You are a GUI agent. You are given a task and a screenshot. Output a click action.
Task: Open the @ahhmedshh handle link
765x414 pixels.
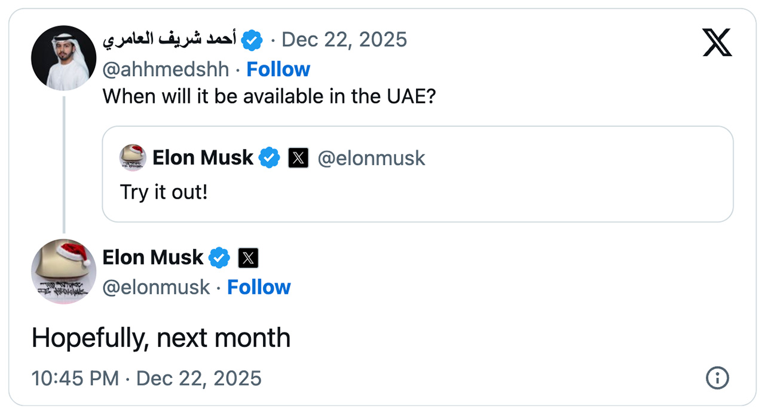coord(166,69)
